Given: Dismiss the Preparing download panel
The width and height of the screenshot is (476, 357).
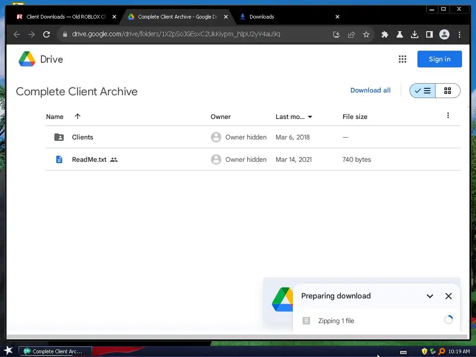Looking at the screenshot, I should point(449,296).
